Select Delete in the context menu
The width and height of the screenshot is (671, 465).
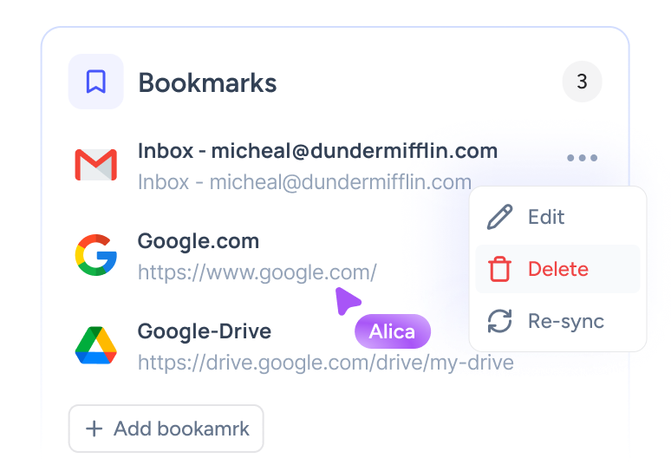[558, 269]
